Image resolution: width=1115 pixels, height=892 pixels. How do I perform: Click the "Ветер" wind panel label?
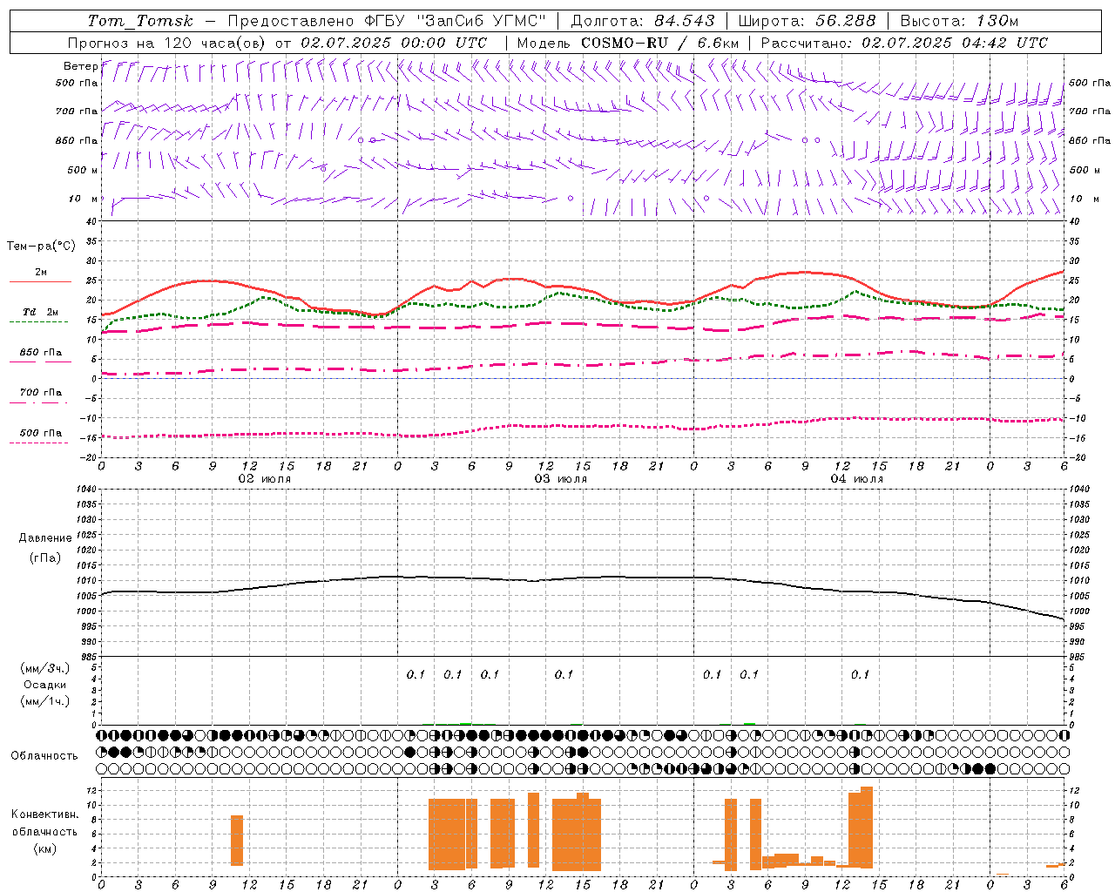pyautogui.click(x=80, y=66)
